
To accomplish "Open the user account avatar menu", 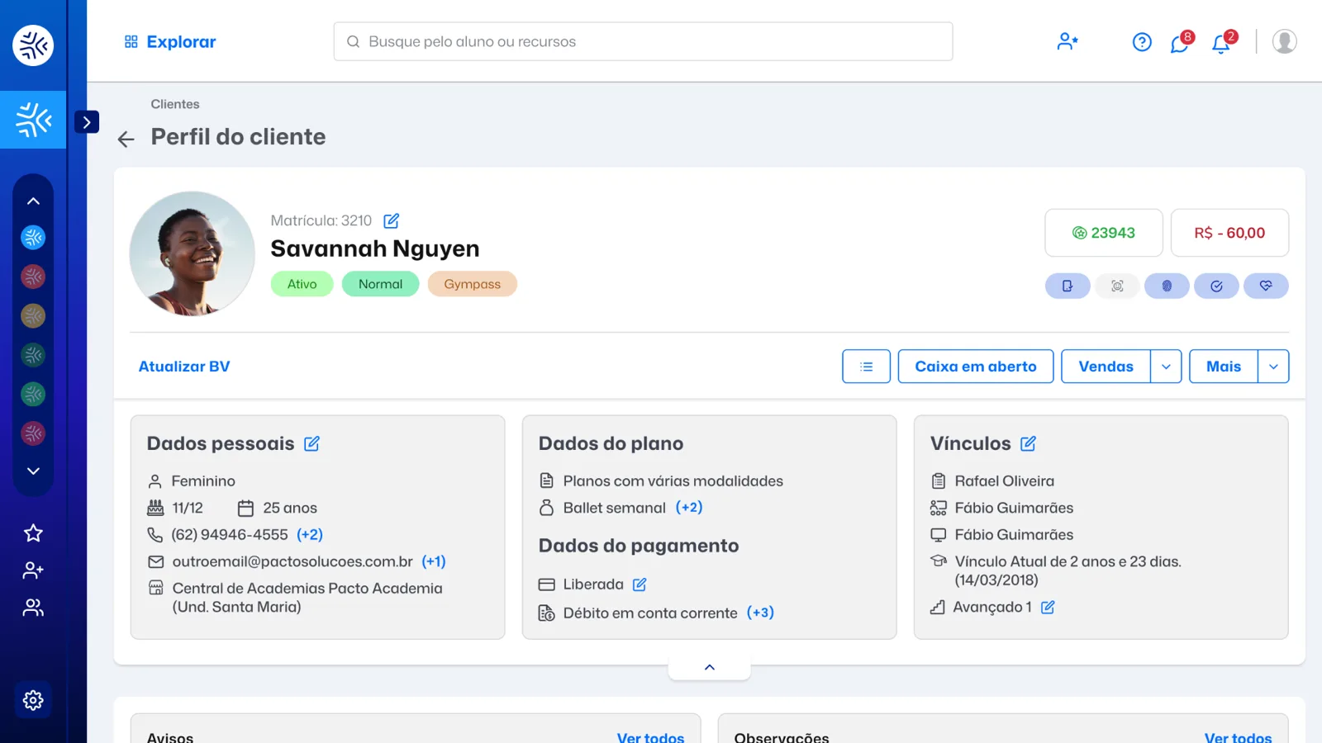I will pos(1284,41).
